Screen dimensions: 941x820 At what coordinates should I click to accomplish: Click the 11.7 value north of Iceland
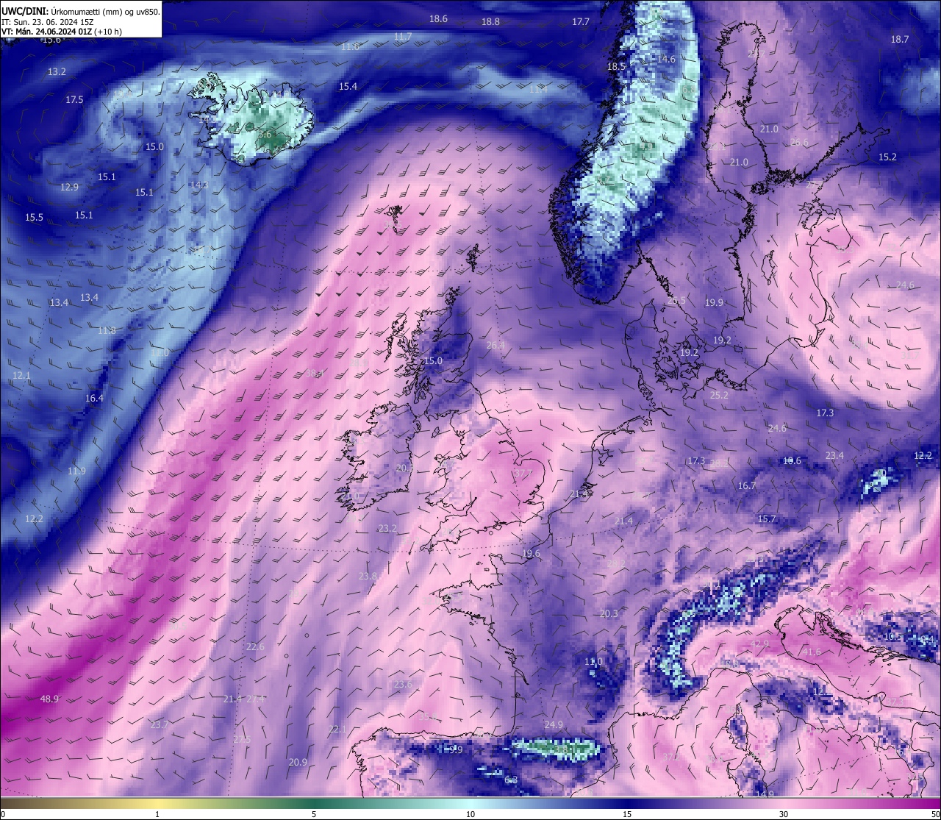(402, 36)
